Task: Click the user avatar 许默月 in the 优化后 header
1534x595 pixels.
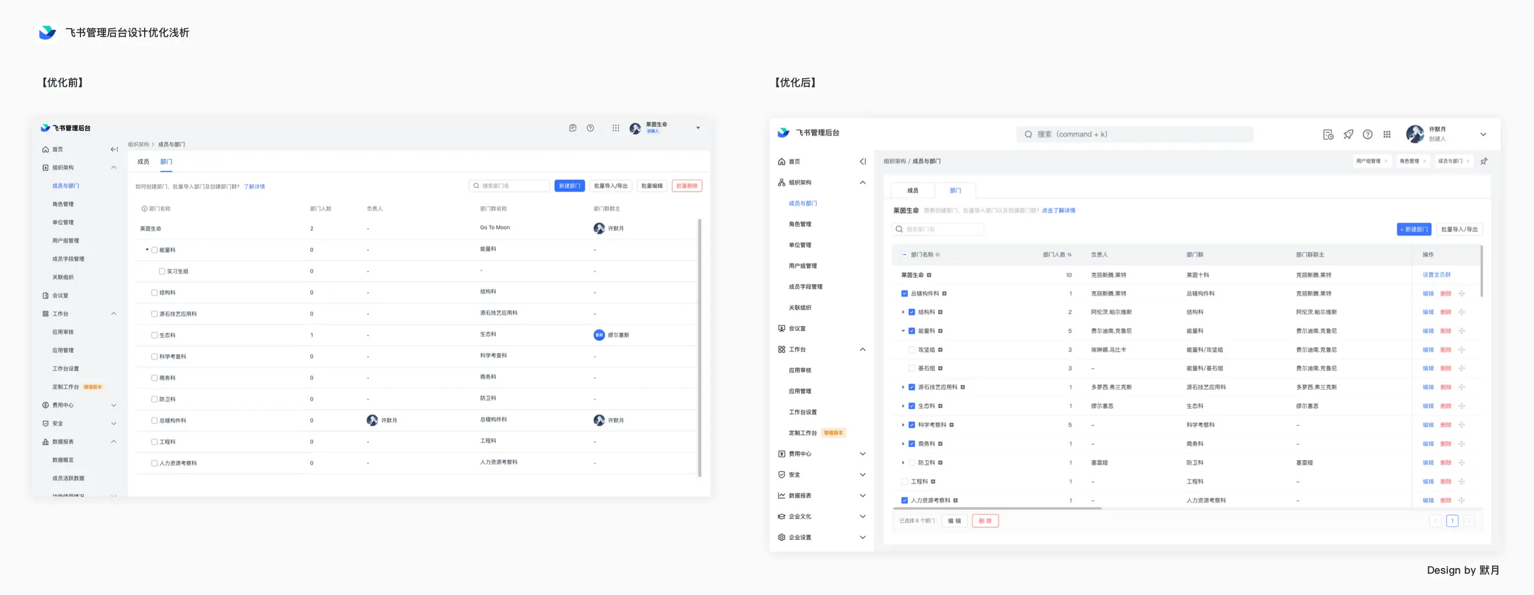Action: pyautogui.click(x=1415, y=134)
